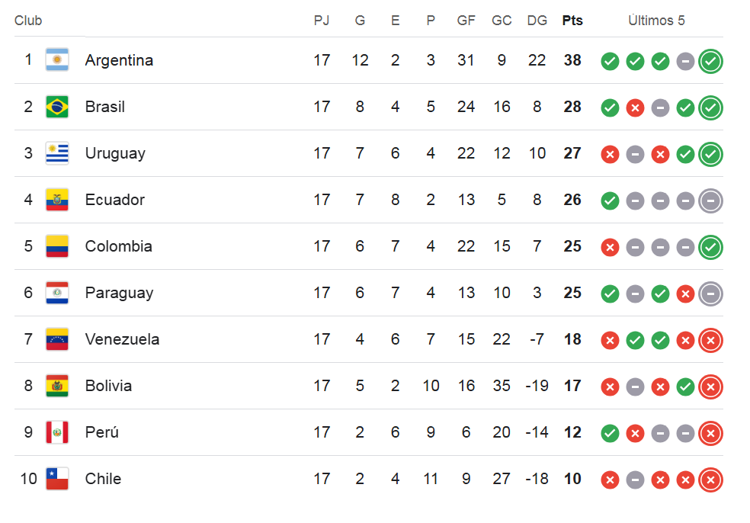Click the Chile flag icon

57,479
